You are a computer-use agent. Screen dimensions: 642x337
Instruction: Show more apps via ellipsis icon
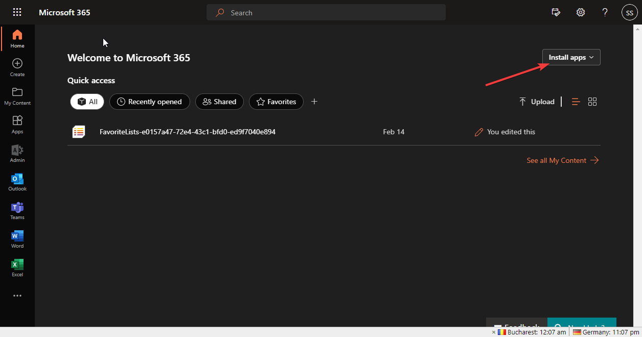[x=17, y=296]
